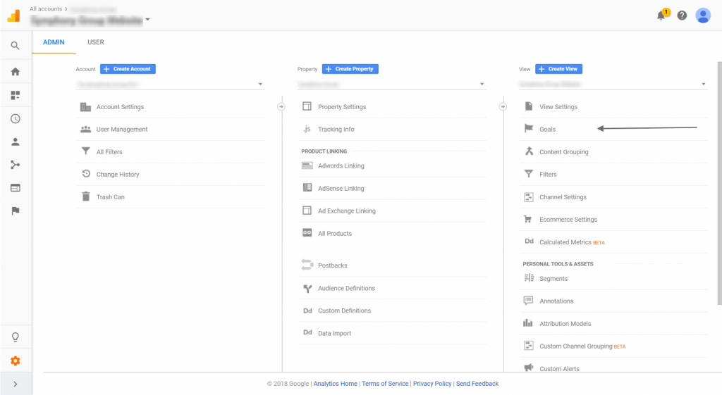Image resolution: width=722 pixels, height=395 pixels.
Task: Open the help question mark icon
Action: coord(682,15)
